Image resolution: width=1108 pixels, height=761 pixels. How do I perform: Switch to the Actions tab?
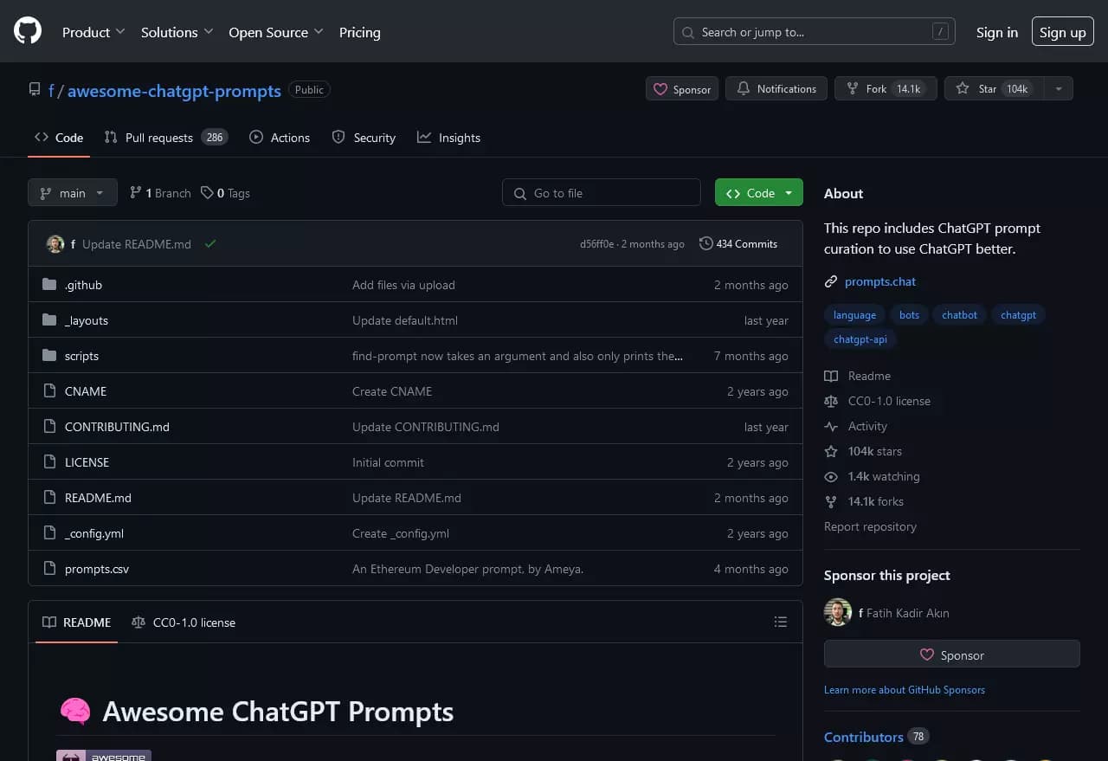280,138
